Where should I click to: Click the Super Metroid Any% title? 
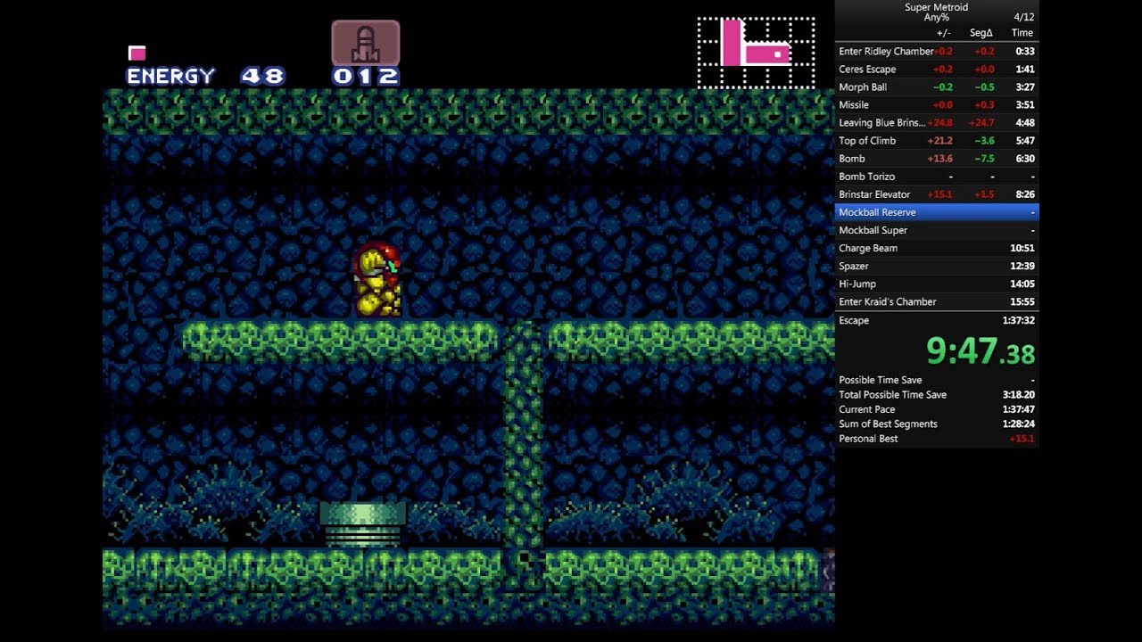pos(936,12)
